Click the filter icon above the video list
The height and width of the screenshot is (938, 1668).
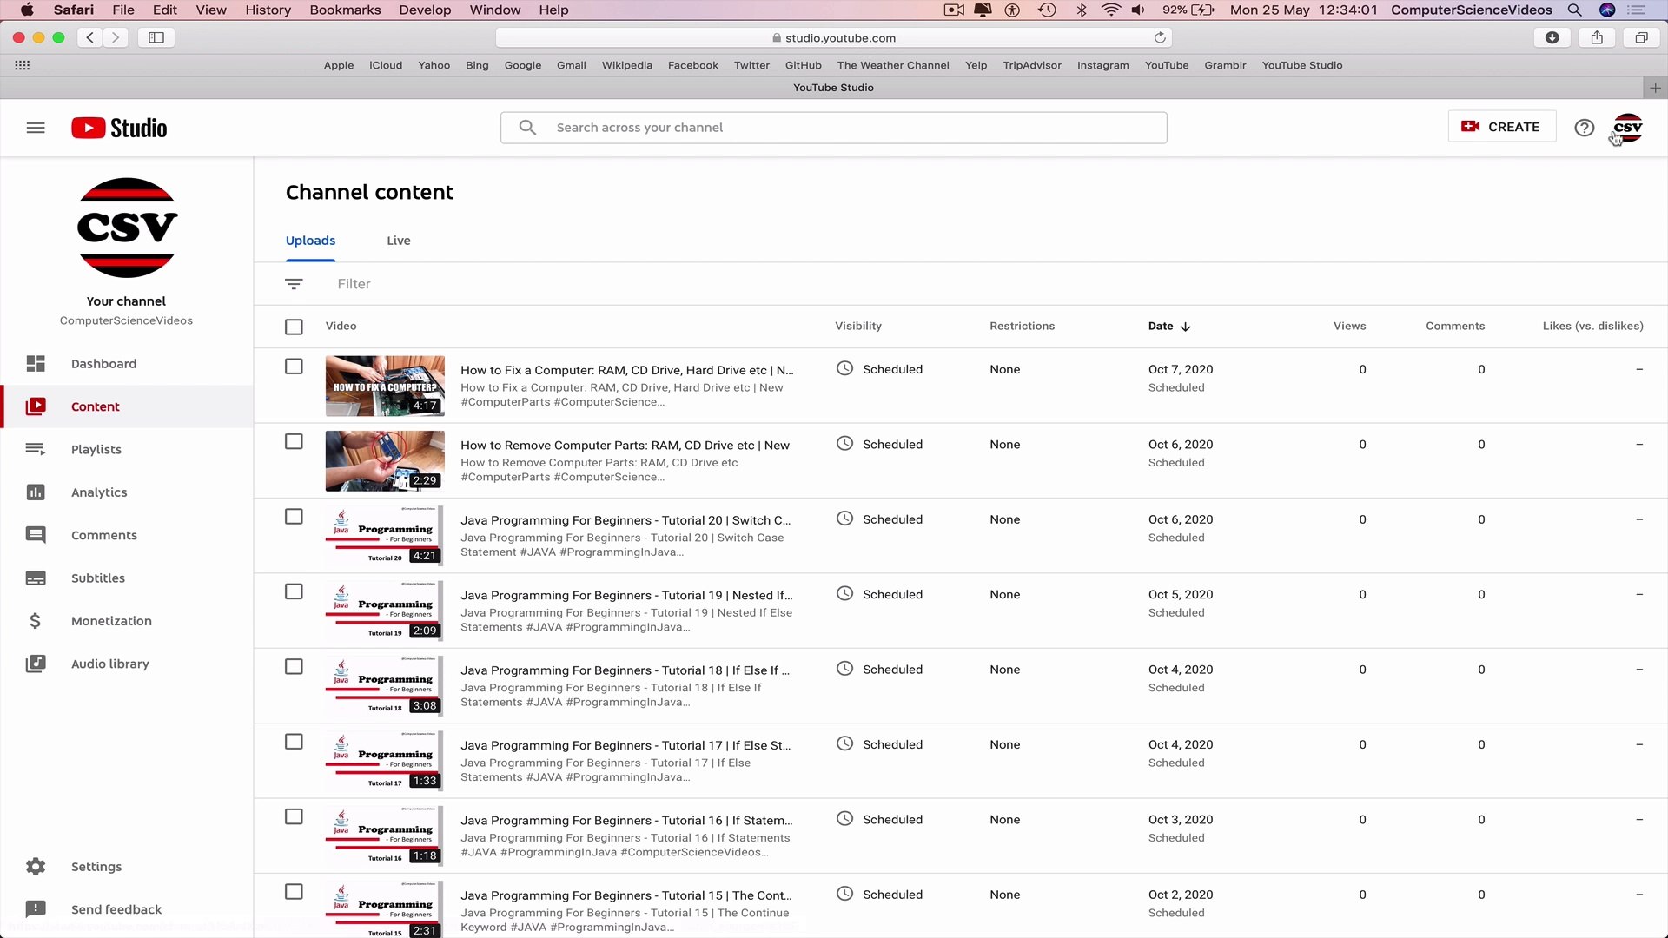(294, 283)
